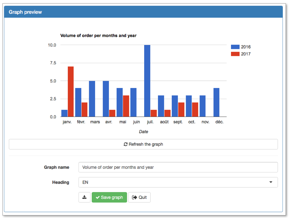Click the Refresh the graph button
The width and height of the screenshot is (290, 219).
pyautogui.click(x=143, y=144)
